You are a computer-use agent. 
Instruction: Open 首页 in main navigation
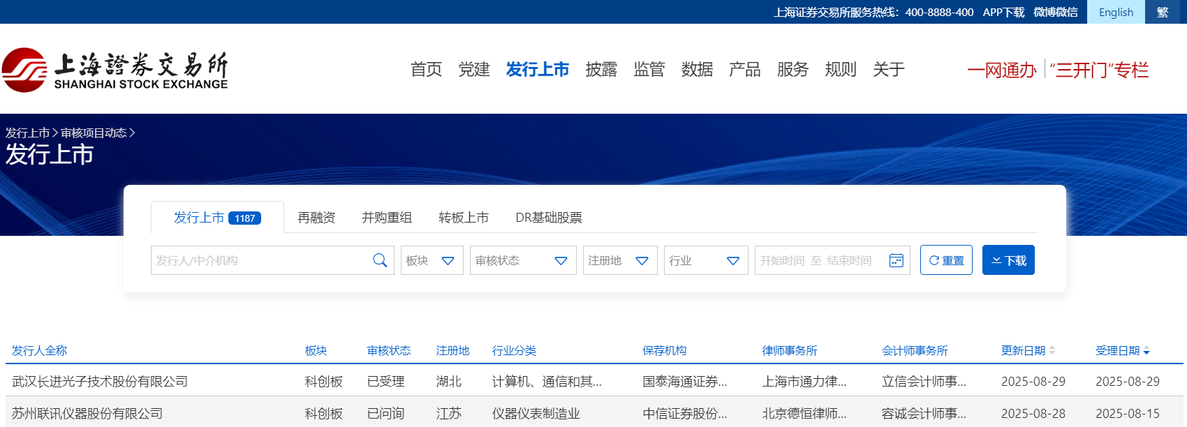coord(426,70)
